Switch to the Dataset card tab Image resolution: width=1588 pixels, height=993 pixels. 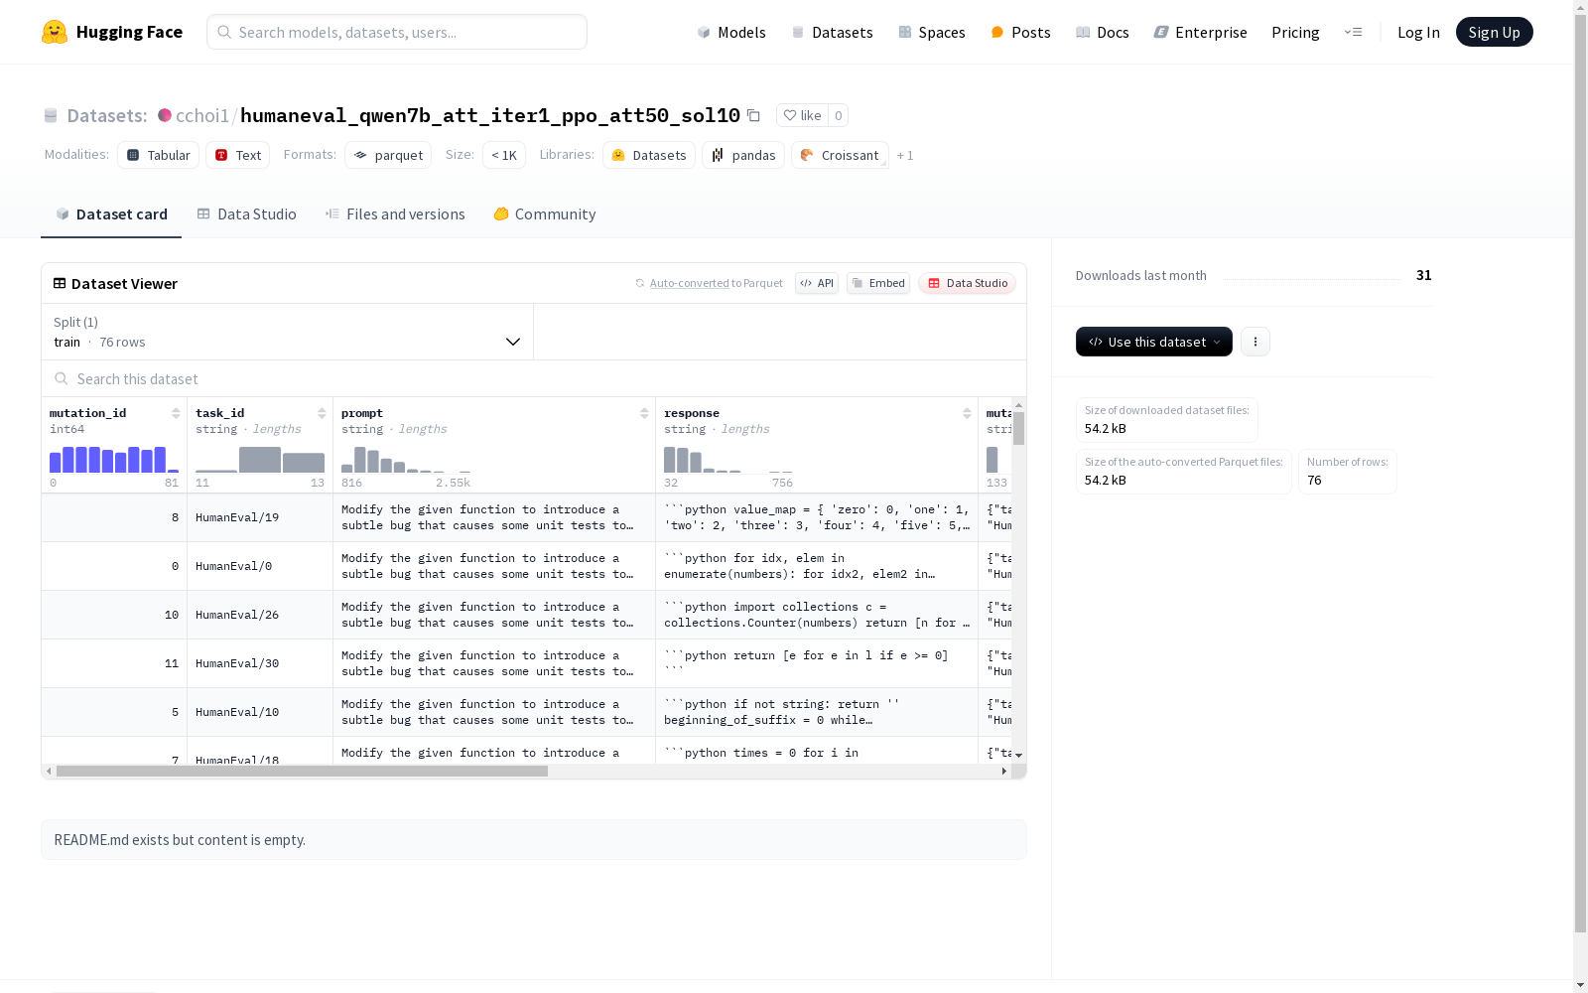(x=111, y=214)
